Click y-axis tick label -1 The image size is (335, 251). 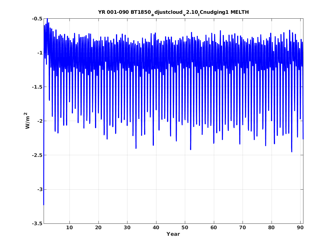coord(40,53)
